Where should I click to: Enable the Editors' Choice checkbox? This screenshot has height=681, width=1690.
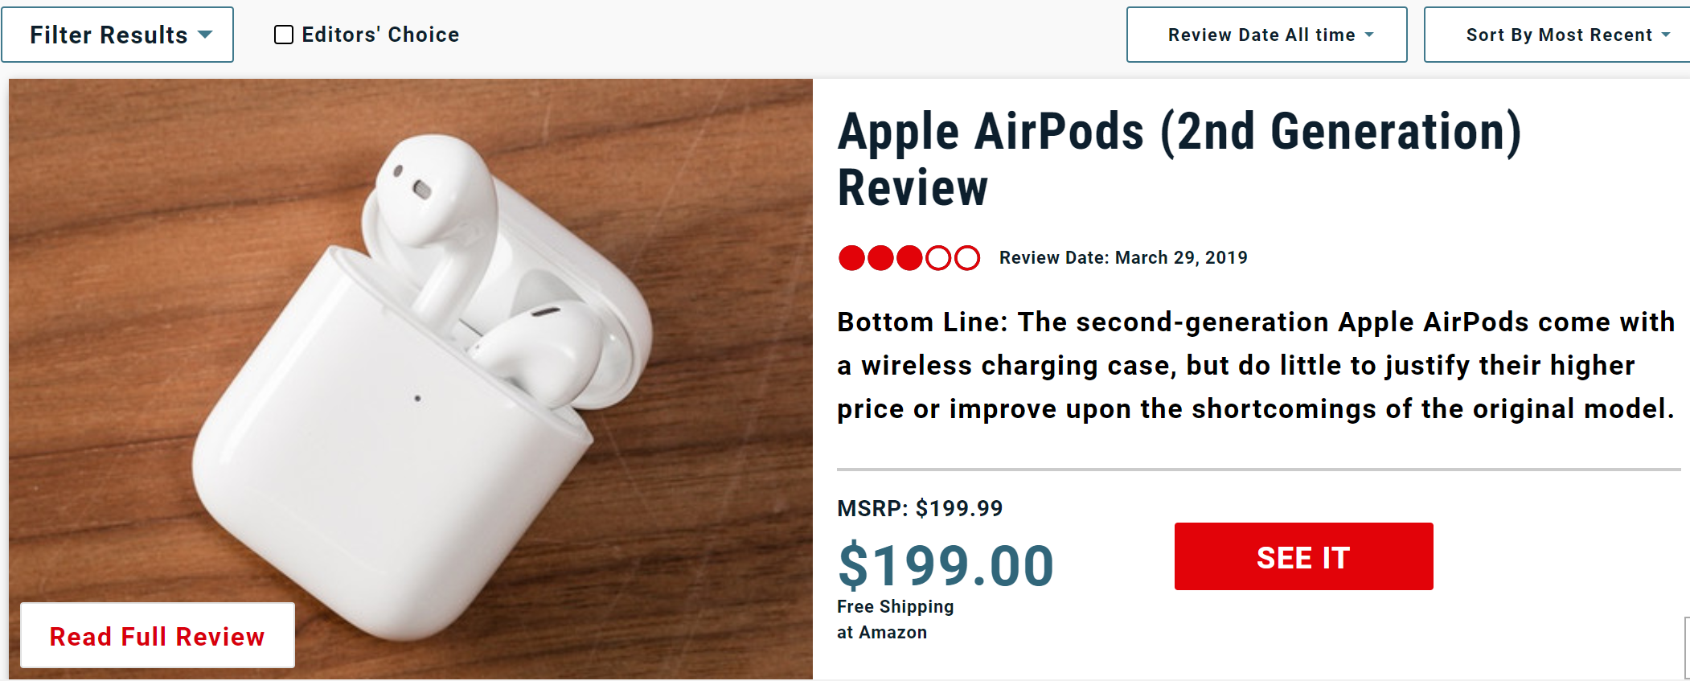[283, 35]
